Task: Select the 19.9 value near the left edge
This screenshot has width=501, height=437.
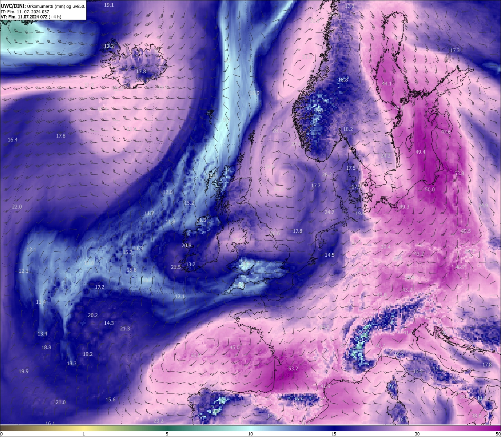Action: click(23, 372)
